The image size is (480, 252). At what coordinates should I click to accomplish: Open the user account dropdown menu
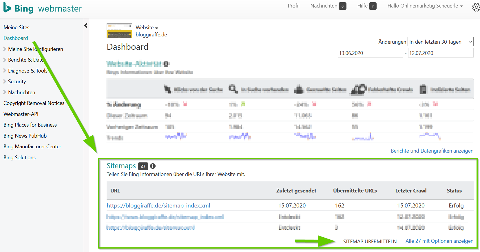pyautogui.click(x=425, y=6)
